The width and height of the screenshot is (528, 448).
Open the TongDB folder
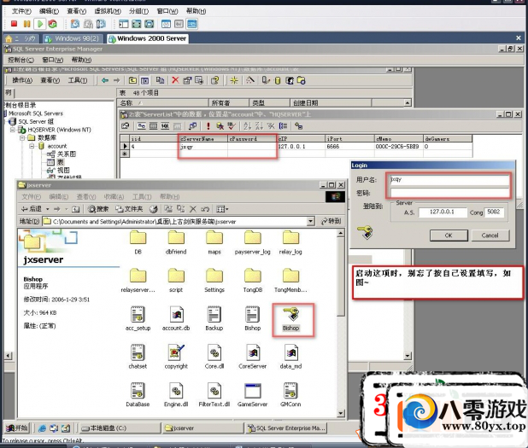(x=253, y=280)
